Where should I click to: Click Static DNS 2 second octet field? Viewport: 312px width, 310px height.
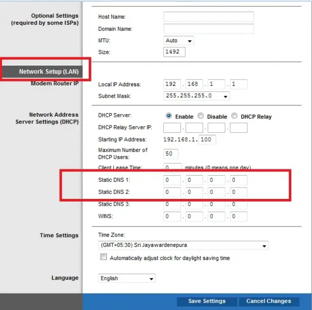coord(194,192)
